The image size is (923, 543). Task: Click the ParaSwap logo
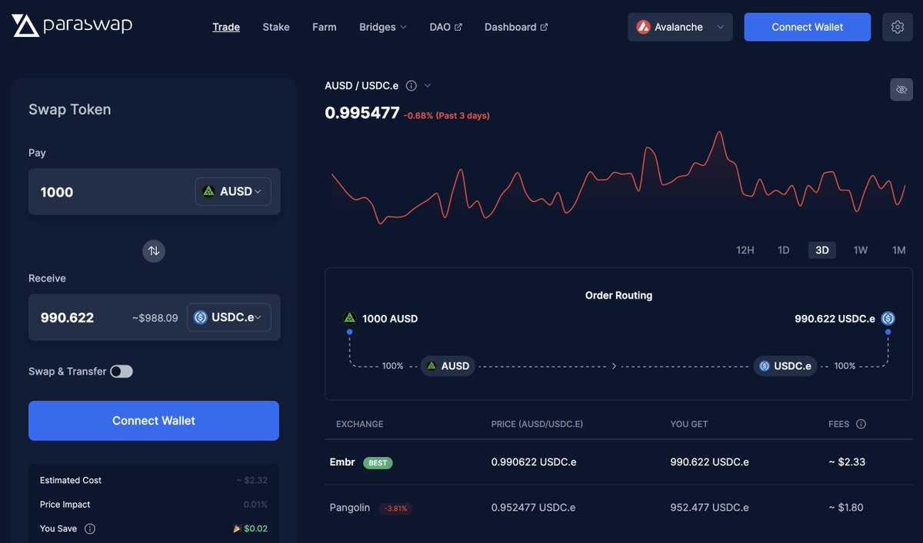click(72, 26)
